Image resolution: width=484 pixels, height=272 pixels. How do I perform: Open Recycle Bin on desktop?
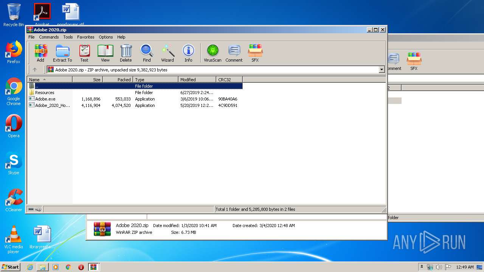pyautogui.click(x=14, y=15)
